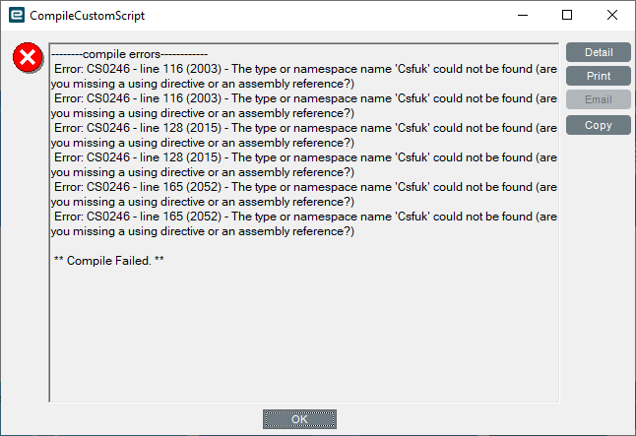The width and height of the screenshot is (636, 436).
Task: Select the first line 165 (2052) error
Action: tap(304, 194)
